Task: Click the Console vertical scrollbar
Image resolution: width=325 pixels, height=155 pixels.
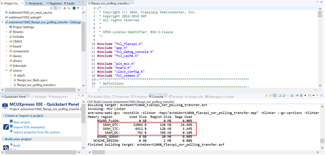Action: pos(321,141)
